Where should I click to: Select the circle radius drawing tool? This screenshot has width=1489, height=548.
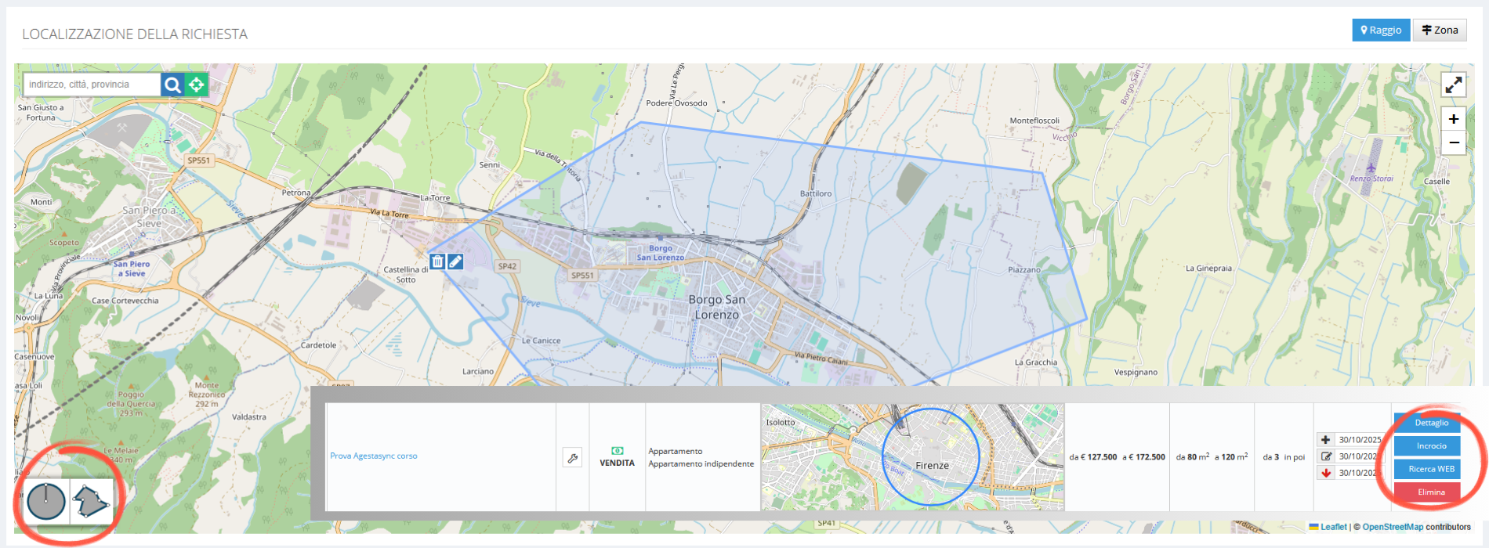(x=46, y=501)
